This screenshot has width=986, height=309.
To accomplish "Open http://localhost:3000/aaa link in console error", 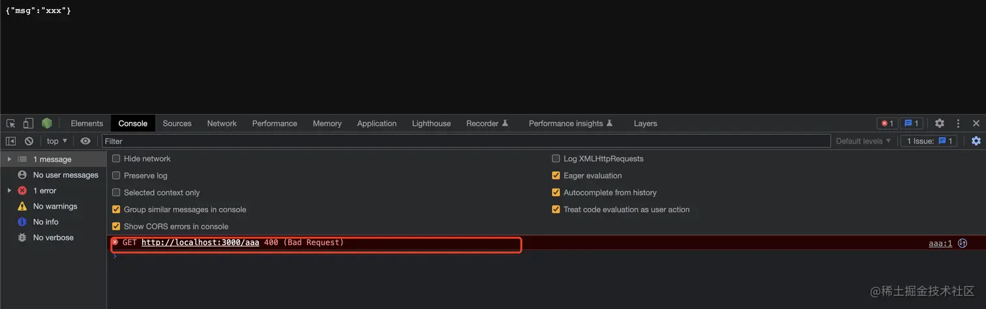I will pos(200,243).
